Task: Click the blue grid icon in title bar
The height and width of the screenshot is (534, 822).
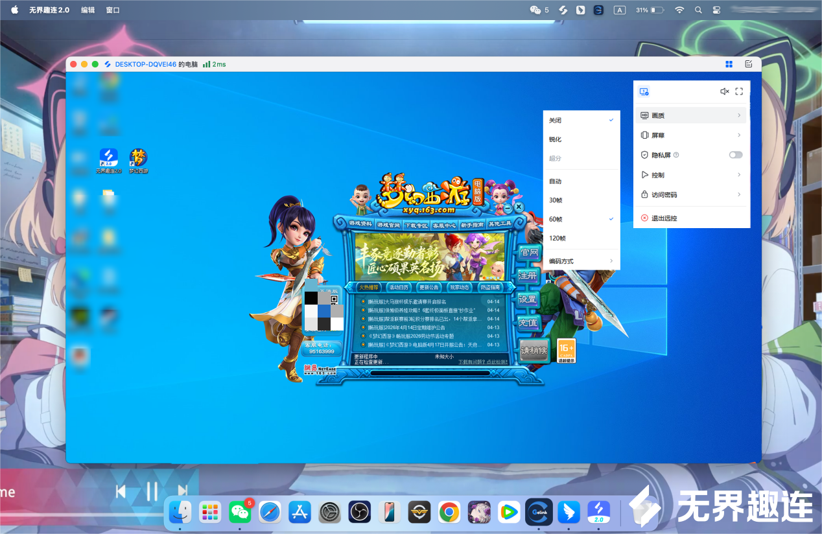Action: pyautogui.click(x=729, y=64)
